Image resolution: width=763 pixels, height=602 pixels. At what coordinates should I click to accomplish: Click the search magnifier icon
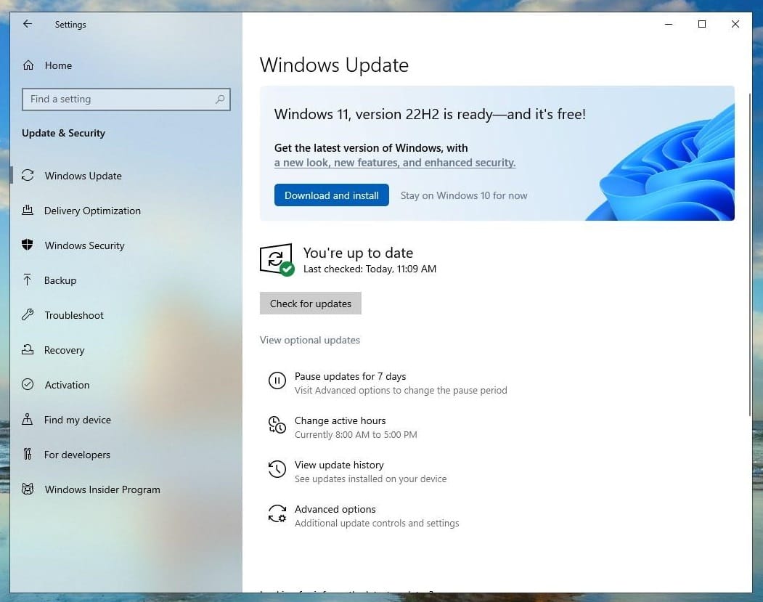(x=220, y=99)
